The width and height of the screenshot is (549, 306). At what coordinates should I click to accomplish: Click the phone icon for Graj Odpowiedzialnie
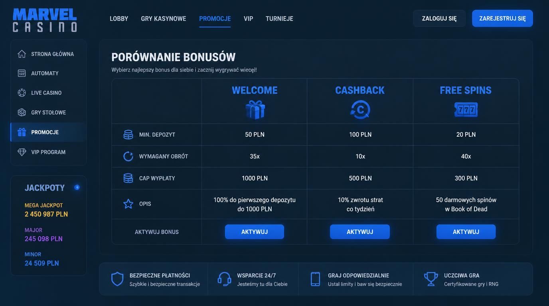(315, 279)
